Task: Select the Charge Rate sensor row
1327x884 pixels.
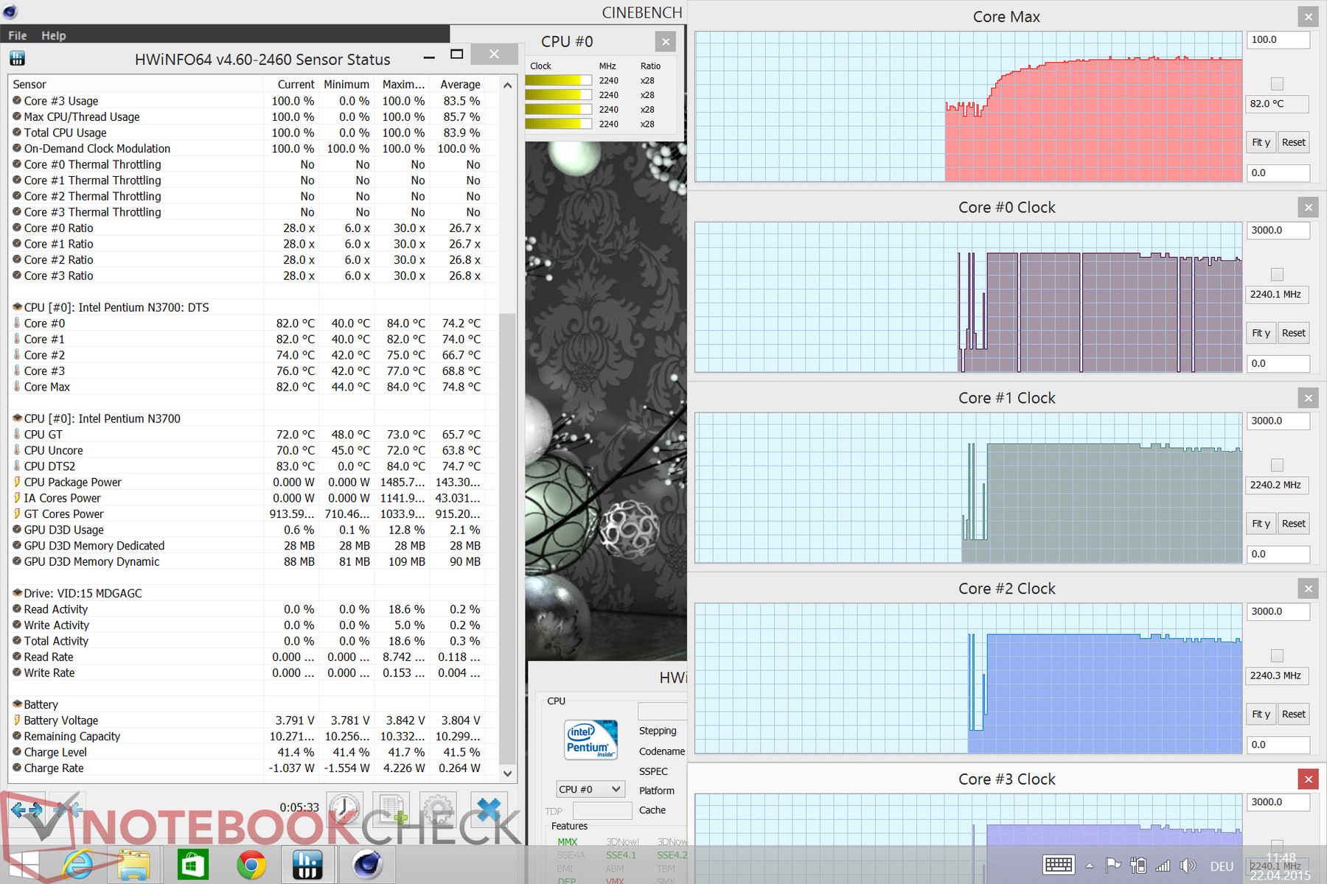Action: [253, 768]
